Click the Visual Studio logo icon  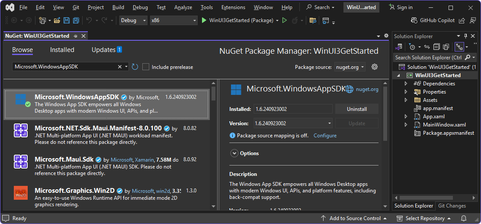coord(10,7)
